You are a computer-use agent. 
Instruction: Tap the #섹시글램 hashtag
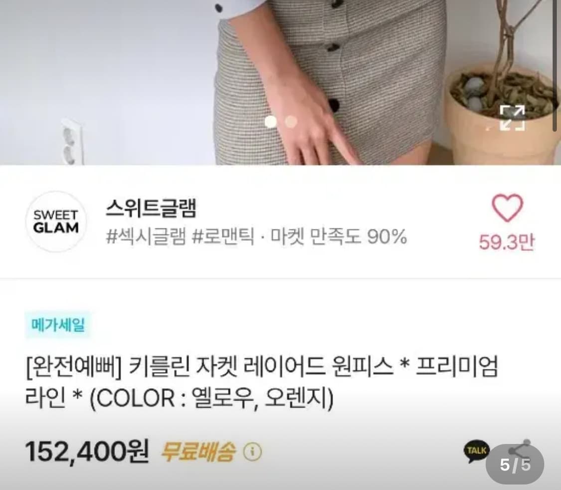146,237
